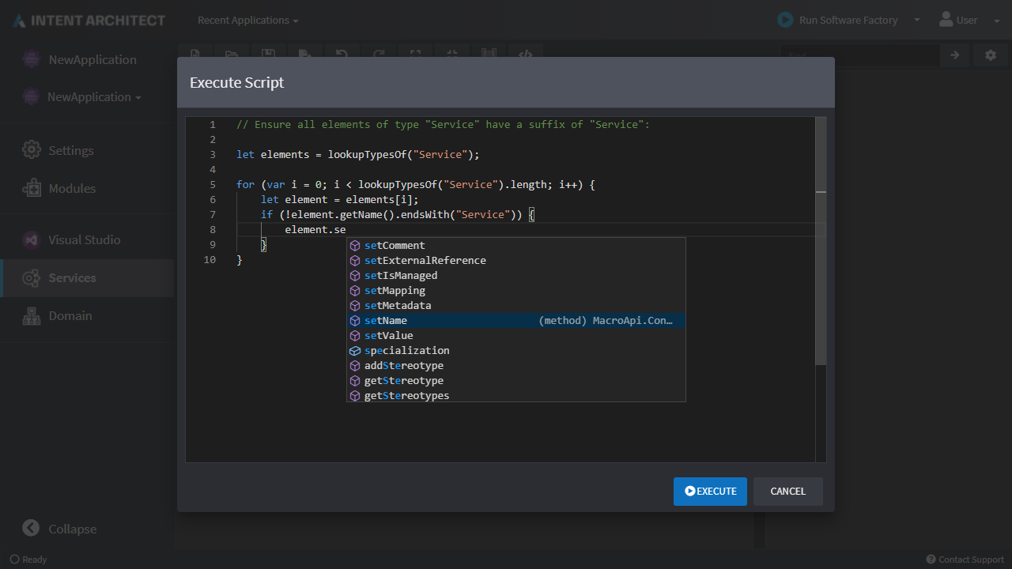Image resolution: width=1012 pixels, height=569 pixels.
Task: Pick getStereotypes from the autocomplete suggestions
Action: point(406,396)
